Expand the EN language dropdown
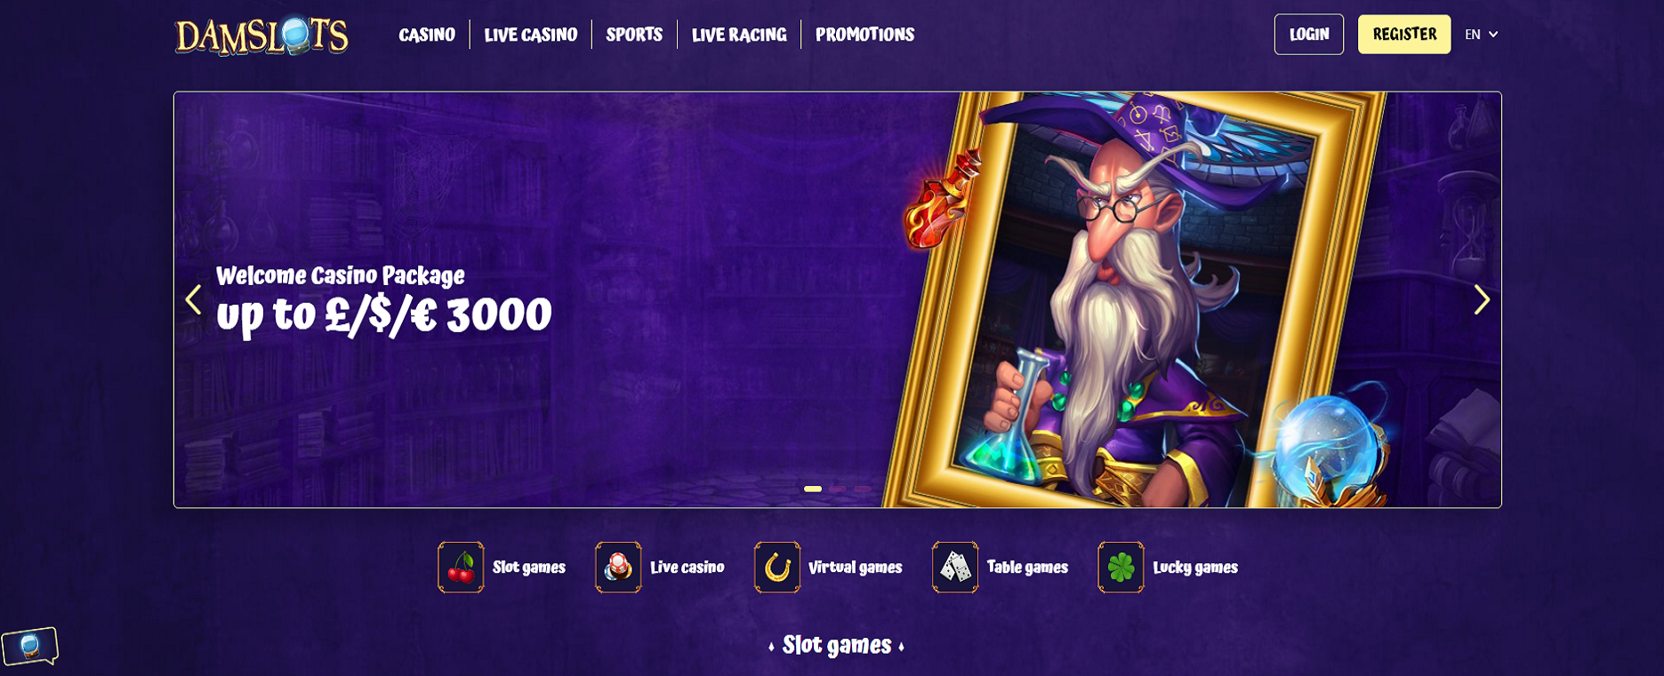Image resolution: width=1664 pixels, height=676 pixels. click(1482, 35)
